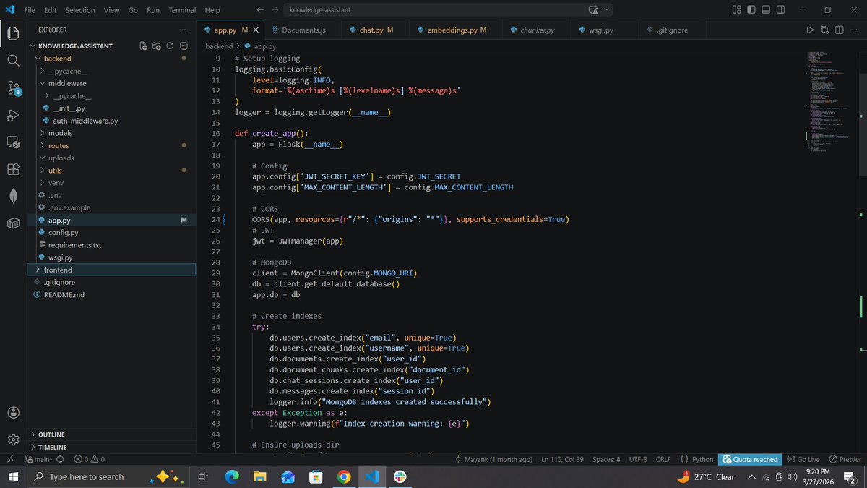Click the New Folder icon in Explorer

(x=158, y=46)
